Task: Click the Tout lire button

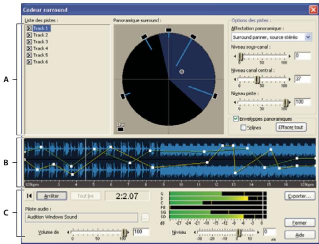Action: coord(86,196)
